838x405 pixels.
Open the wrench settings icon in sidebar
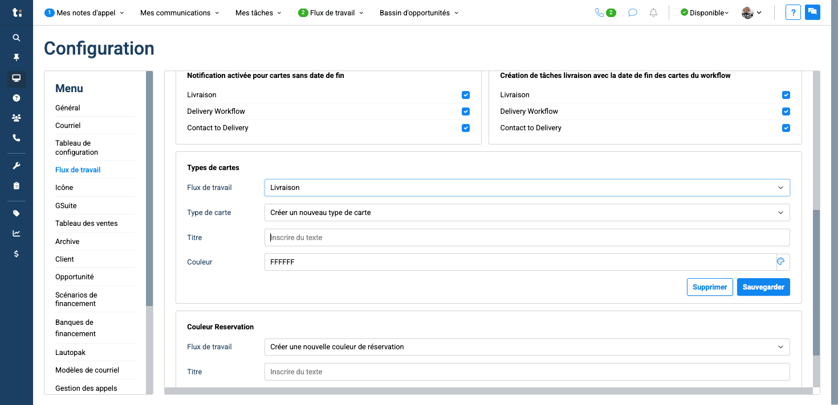(17, 166)
